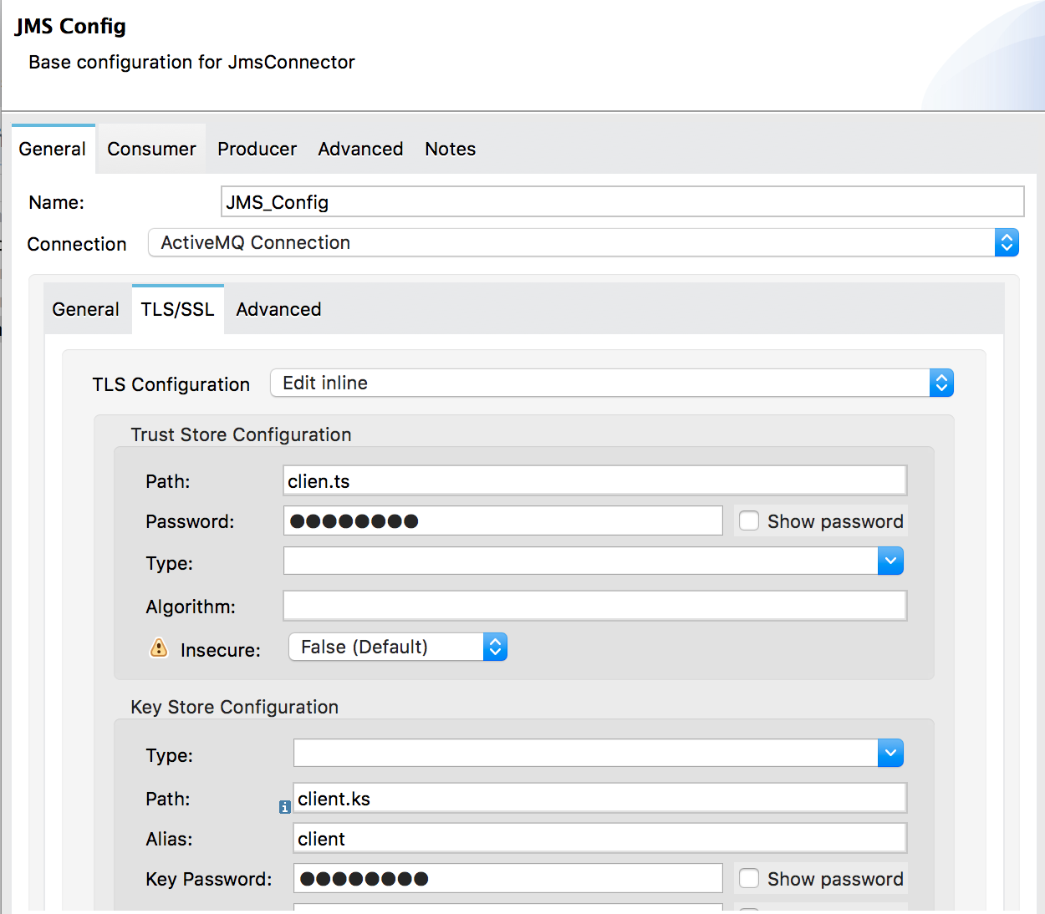The width and height of the screenshot is (1045, 914).
Task: Click the info icon beside Key Store Path
Action: point(284,807)
